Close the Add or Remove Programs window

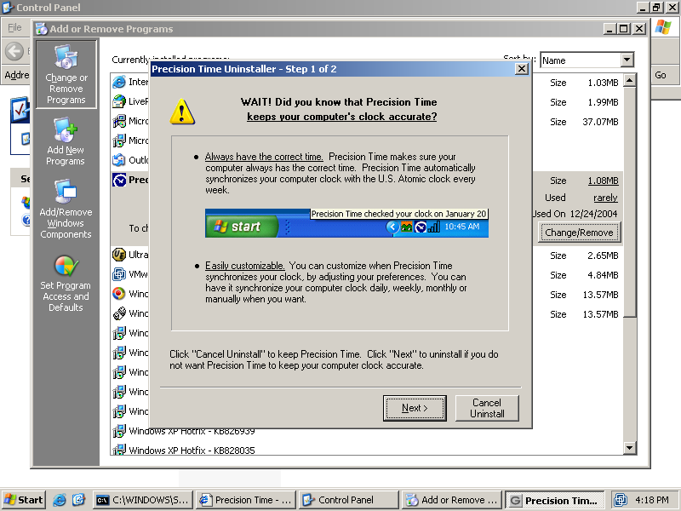639,29
